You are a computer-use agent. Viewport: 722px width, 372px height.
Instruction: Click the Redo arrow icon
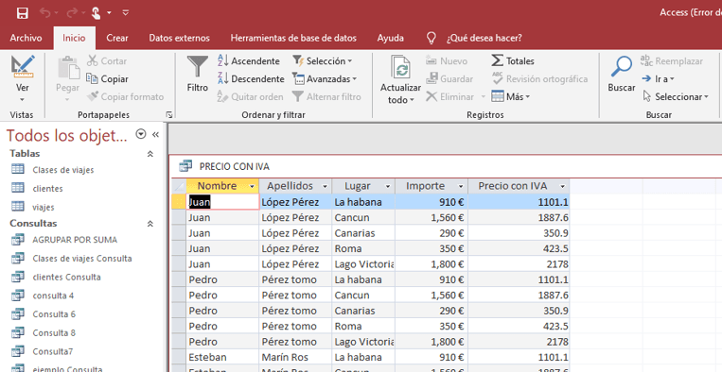[x=72, y=13]
